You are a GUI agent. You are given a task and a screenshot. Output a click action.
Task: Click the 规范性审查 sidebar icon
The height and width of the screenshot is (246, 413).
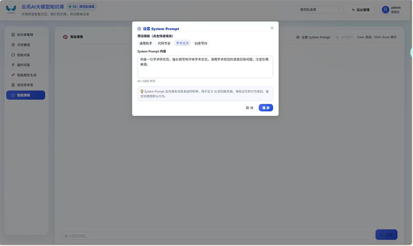[13, 85]
